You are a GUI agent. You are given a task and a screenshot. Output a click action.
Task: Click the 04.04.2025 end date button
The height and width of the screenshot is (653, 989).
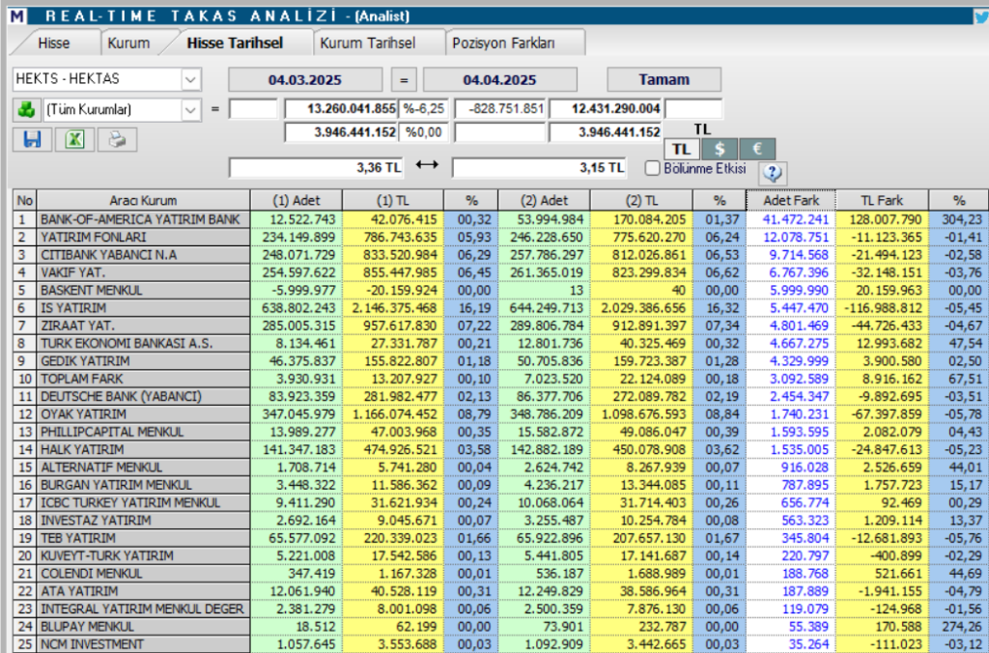[499, 79]
